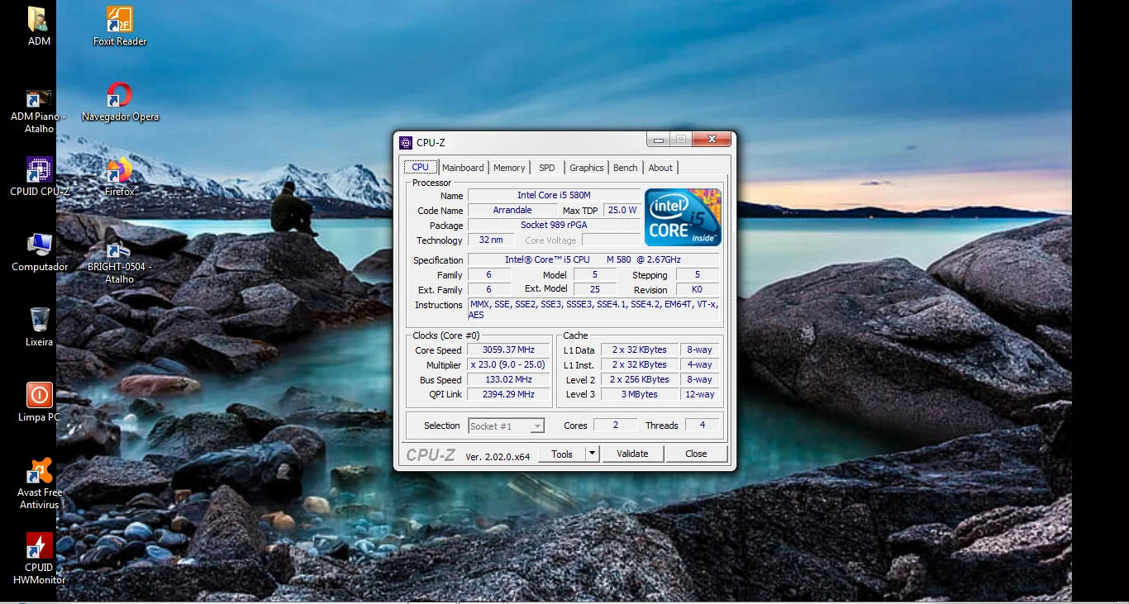Click the QPI Link value 2394.29 MHz
This screenshot has width=1129, height=604.
508,394
